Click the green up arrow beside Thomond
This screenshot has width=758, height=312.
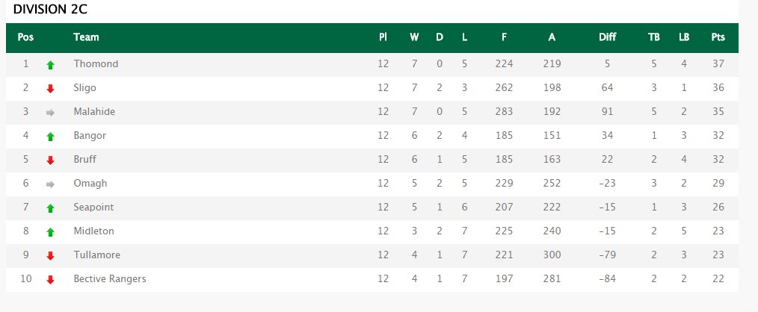click(x=51, y=65)
